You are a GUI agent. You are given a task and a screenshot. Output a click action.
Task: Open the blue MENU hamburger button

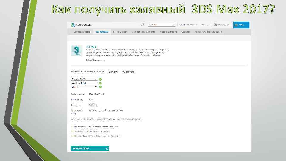tap(241, 25)
